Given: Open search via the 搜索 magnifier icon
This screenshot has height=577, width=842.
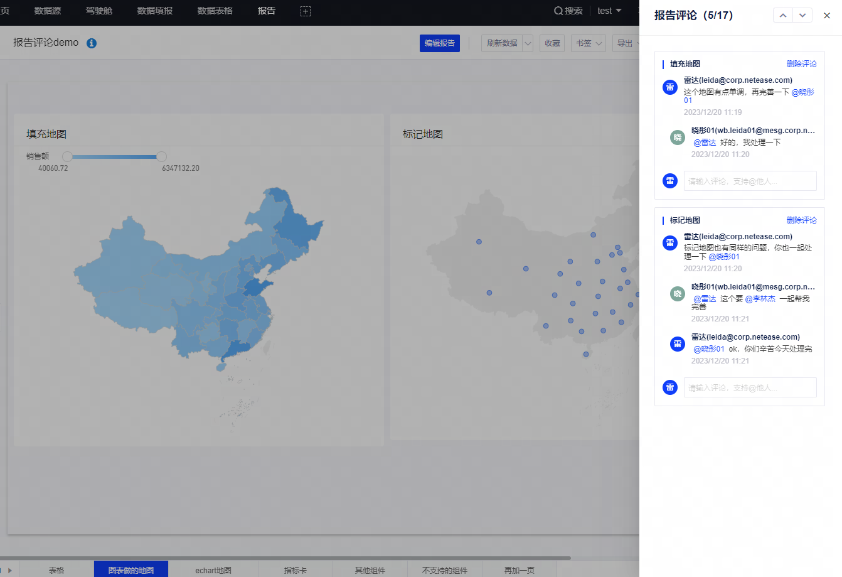Looking at the screenshot, I should pos(558,11).
